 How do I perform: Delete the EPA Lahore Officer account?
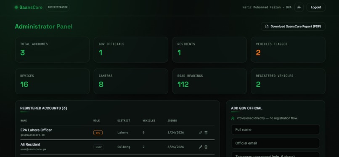[206, 133]
